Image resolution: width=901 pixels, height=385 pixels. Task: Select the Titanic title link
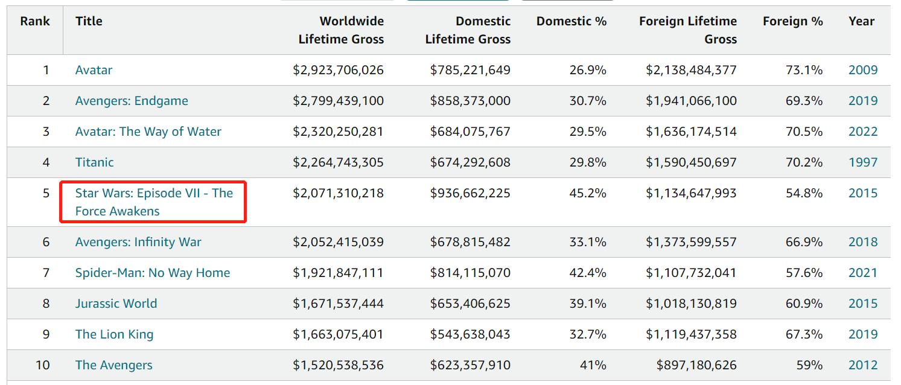(x=94, y=162)
